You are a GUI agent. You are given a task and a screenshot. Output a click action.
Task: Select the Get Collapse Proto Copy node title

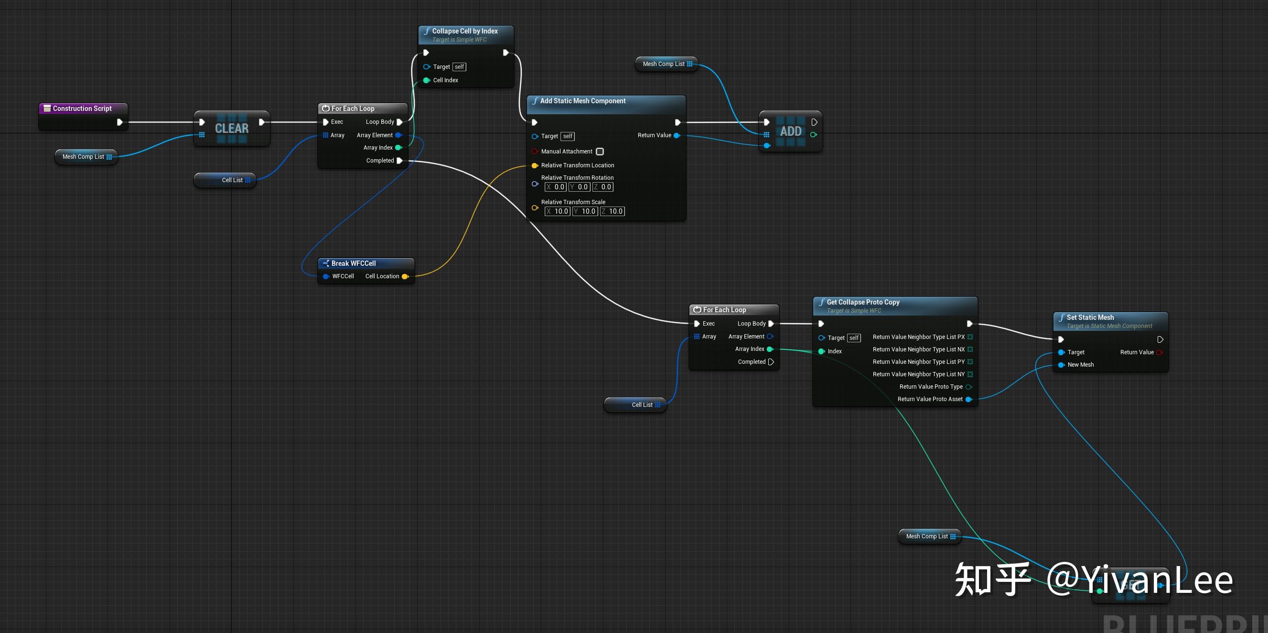[863, 302]
